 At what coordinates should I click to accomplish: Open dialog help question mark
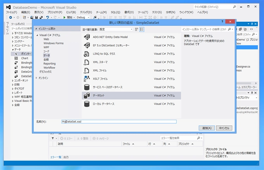click(222, 21)
